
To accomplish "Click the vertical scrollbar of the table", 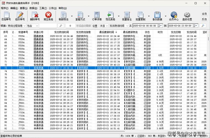I will [x=208, y=83].
